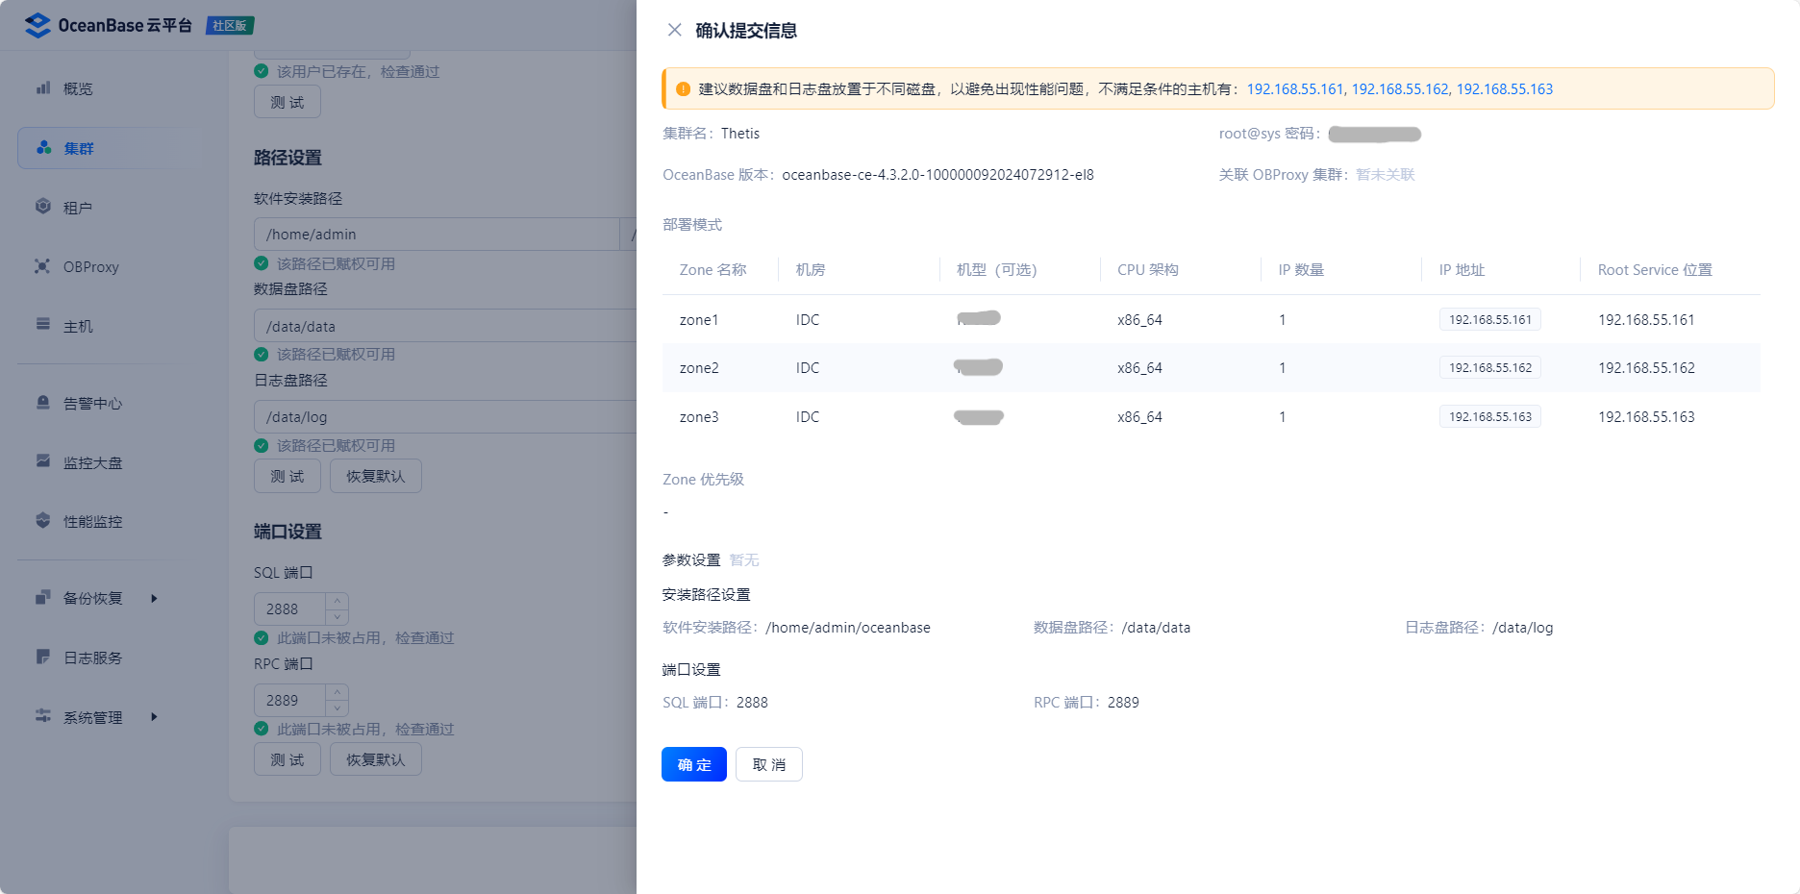Image resolution: width=1800 pixels, height=894 pixels.
Task: Expand the 备份恢复 submenu arrow
Action: tap(154, 598)
